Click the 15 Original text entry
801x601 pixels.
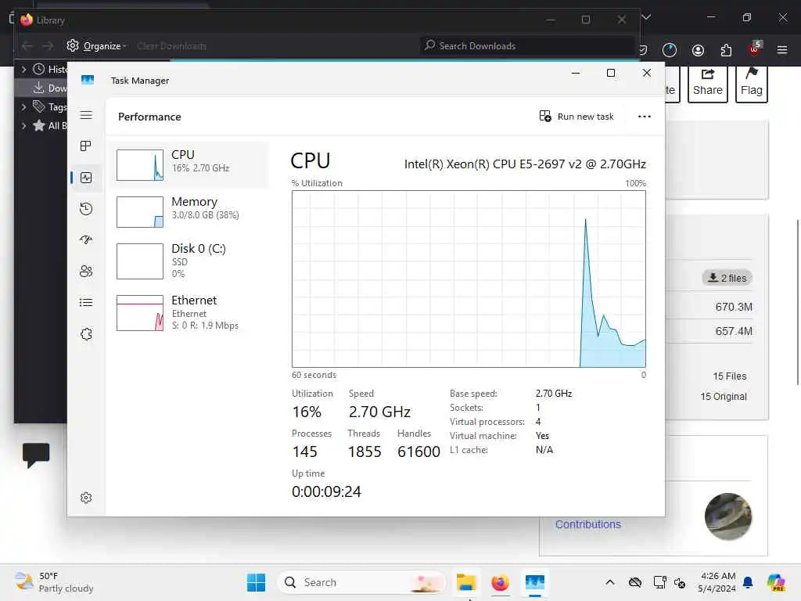click(724, 397)
